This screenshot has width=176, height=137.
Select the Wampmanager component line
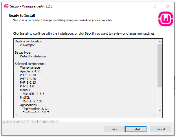click(30, 67)
